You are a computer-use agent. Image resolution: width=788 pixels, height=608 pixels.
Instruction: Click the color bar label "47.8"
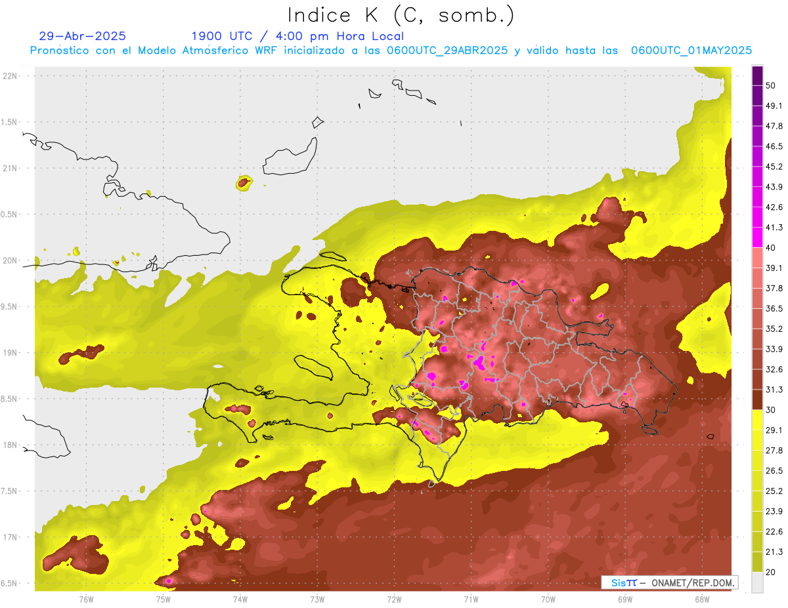point(774,126)
